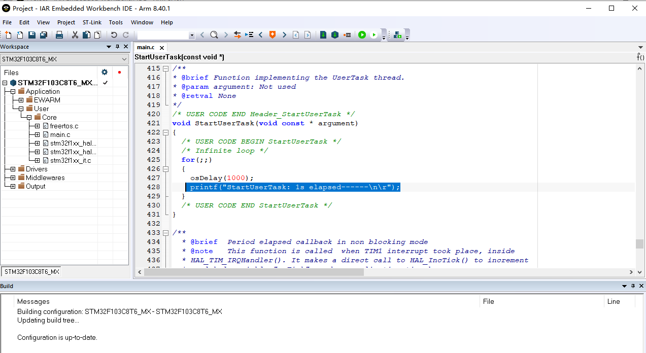The height and width of the screenshot is (353, 646).
Task: Print the document via the printer icon
Action: click(59, 35)
